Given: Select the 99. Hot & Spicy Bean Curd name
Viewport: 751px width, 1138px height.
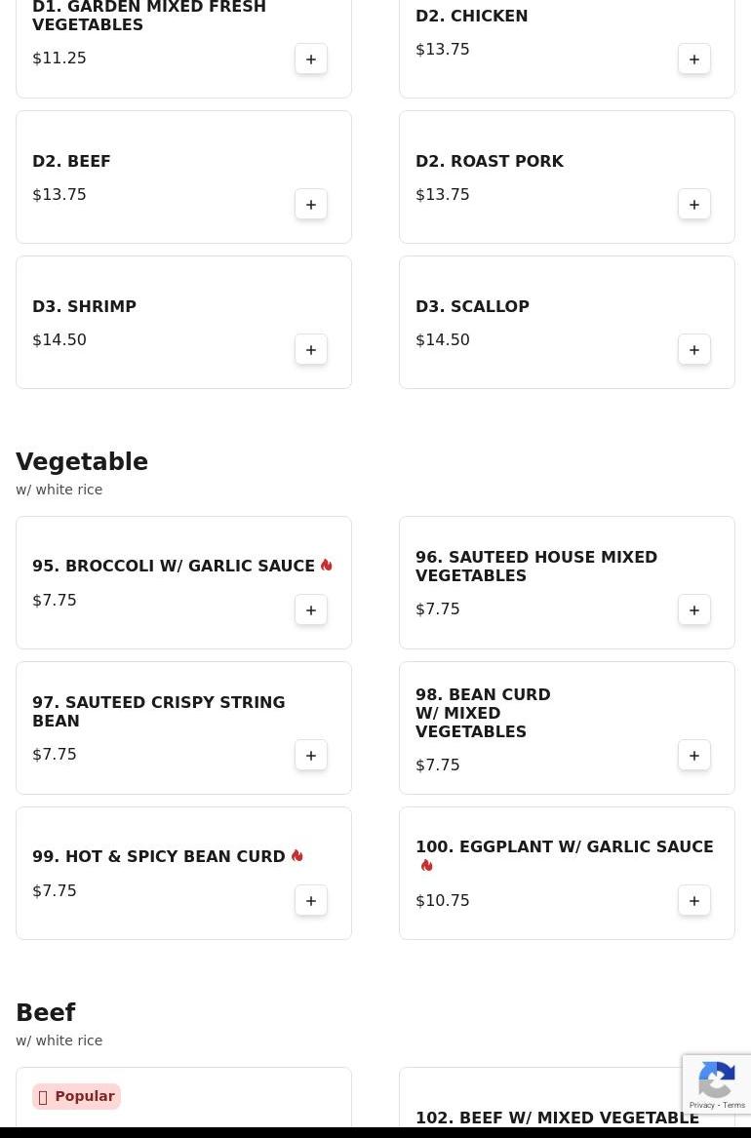Looking at the screenshot, I should point(158,856).
